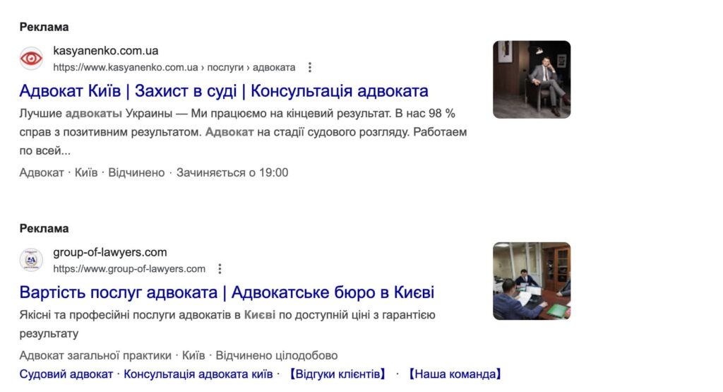Click thumbnail of lawyer seated in chair
This screenshot has width=723, height=392.
pos(532,79)
